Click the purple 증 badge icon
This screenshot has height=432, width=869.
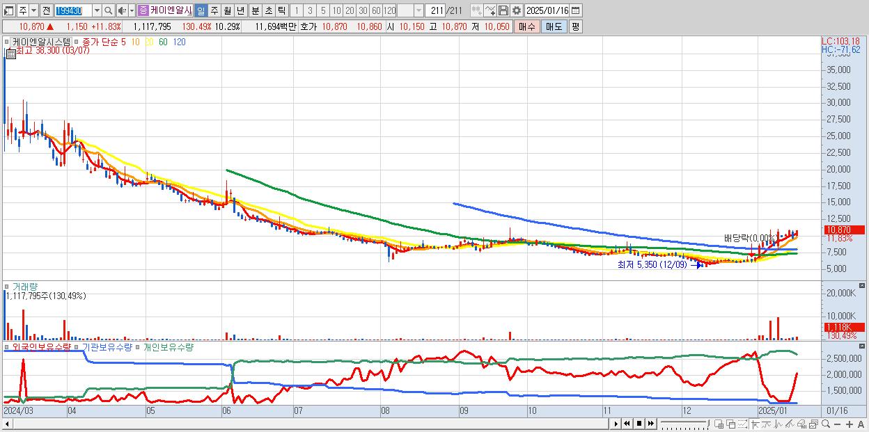tap(143, 10)
